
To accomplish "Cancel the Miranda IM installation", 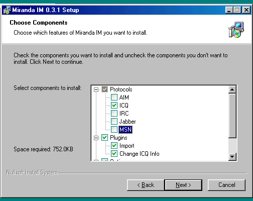I will click(x=226, y=185).
